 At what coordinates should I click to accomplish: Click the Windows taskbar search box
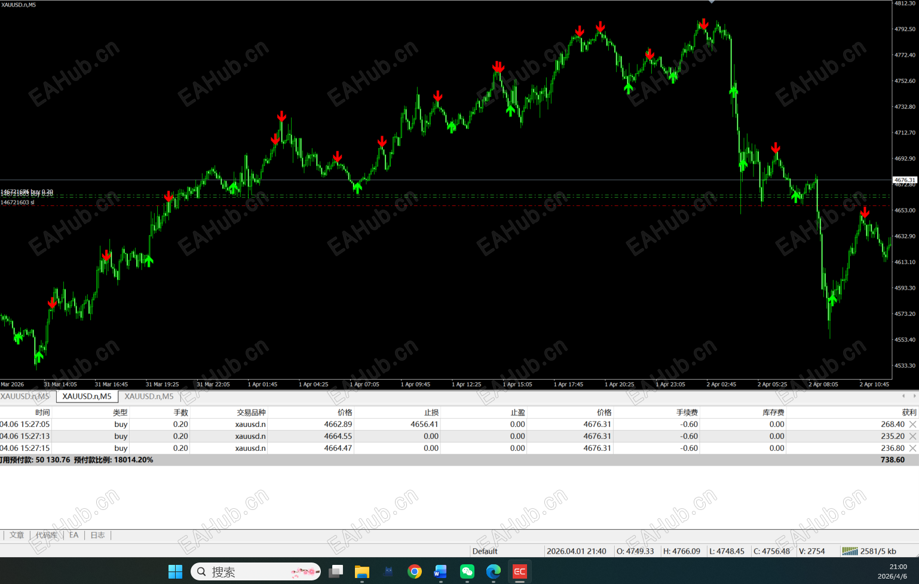[256, 572]
